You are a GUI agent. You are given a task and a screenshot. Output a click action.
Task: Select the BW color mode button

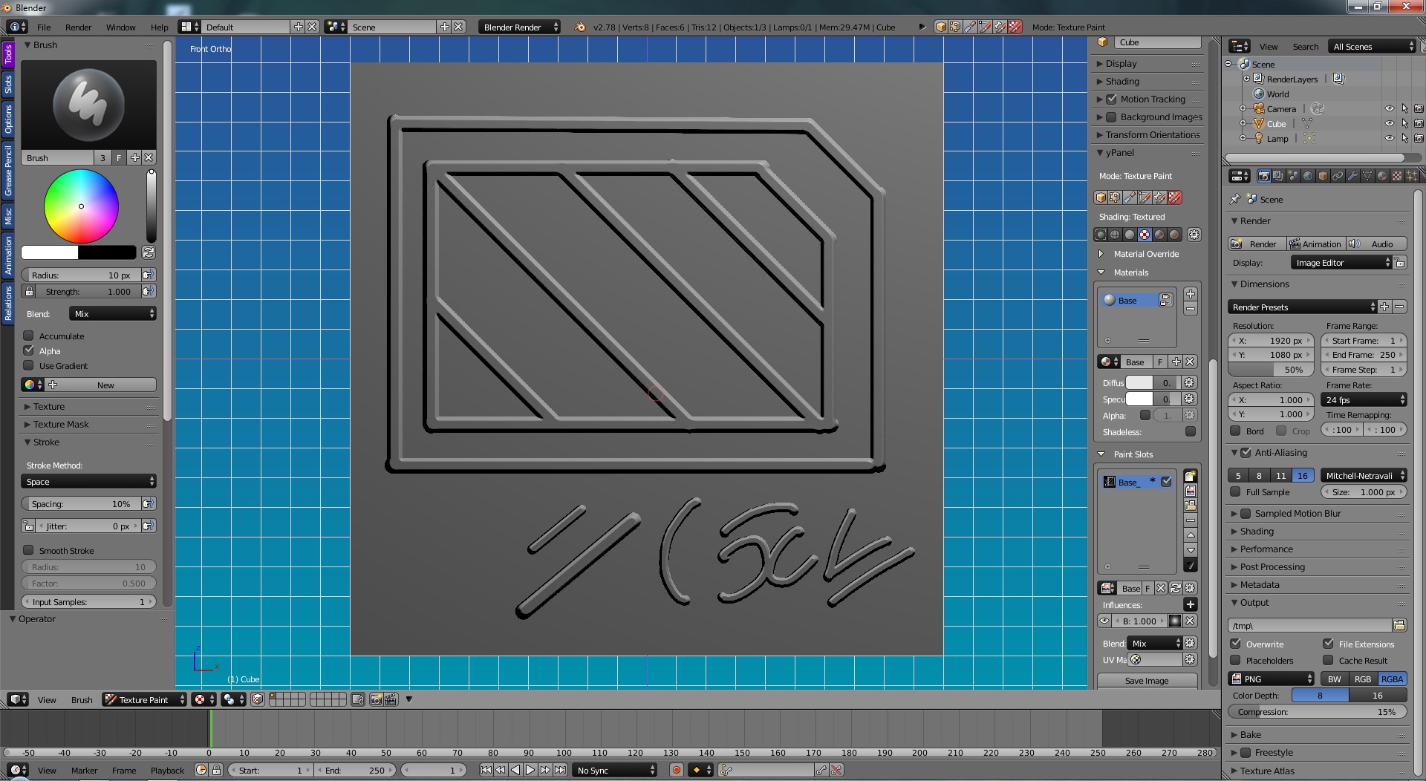pos(1335,679)
